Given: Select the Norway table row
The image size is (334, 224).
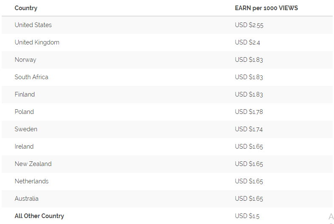Looking at the screenshot, I should point(167,60).
